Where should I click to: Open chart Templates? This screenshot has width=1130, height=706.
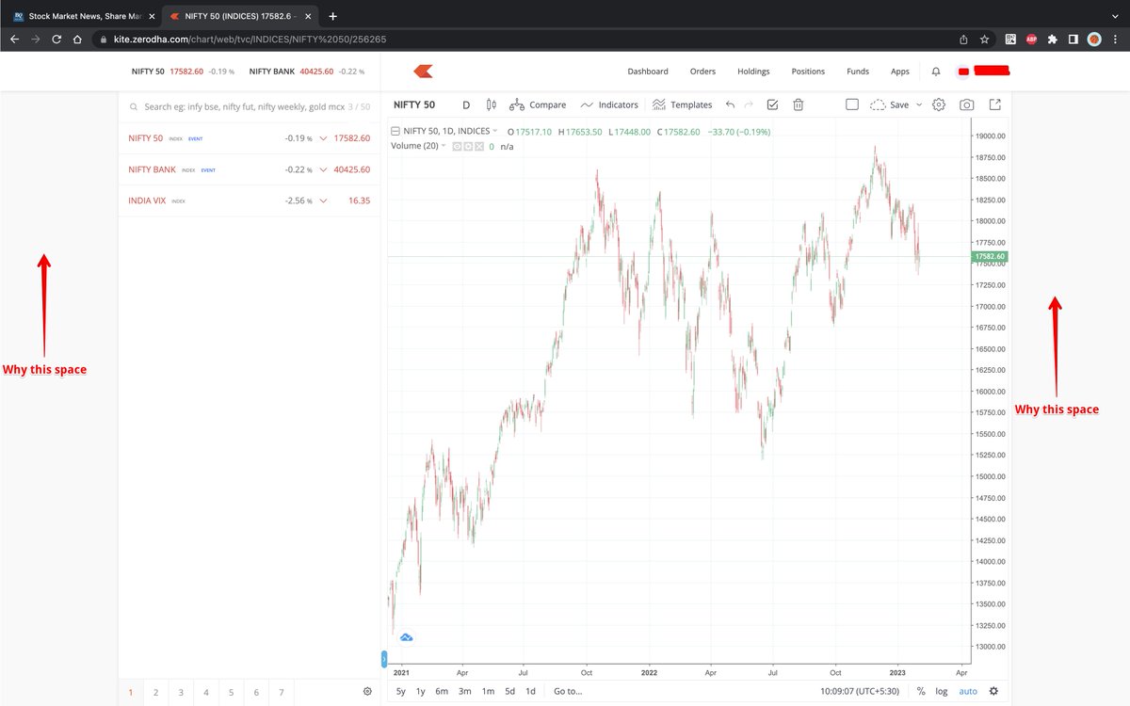click(x=682, y=104)
